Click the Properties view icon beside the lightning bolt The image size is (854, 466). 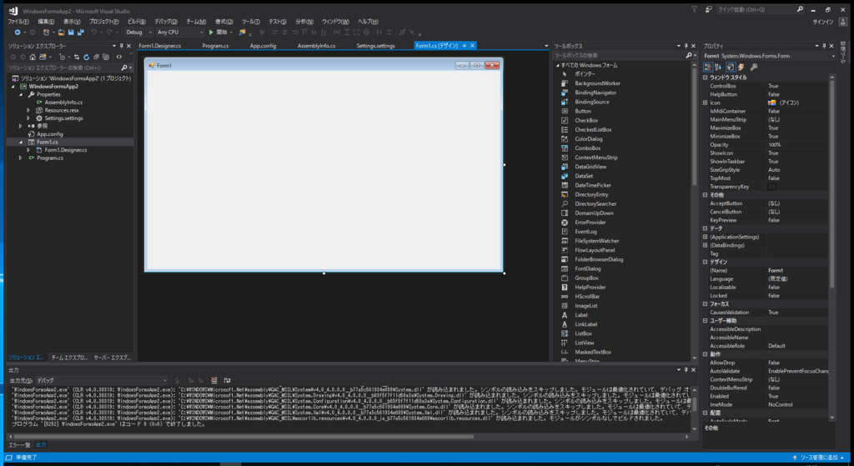pyautogui.click(x=731, y=67)
